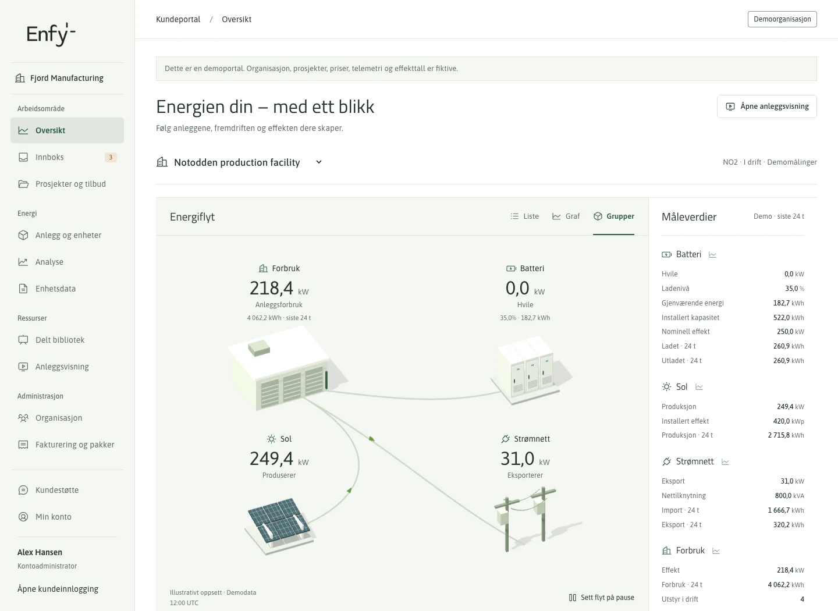This screenshot has height=611, width=838.
Task: Open the Forbruk chart icon in Måleverdier
Action: (716, 551)
